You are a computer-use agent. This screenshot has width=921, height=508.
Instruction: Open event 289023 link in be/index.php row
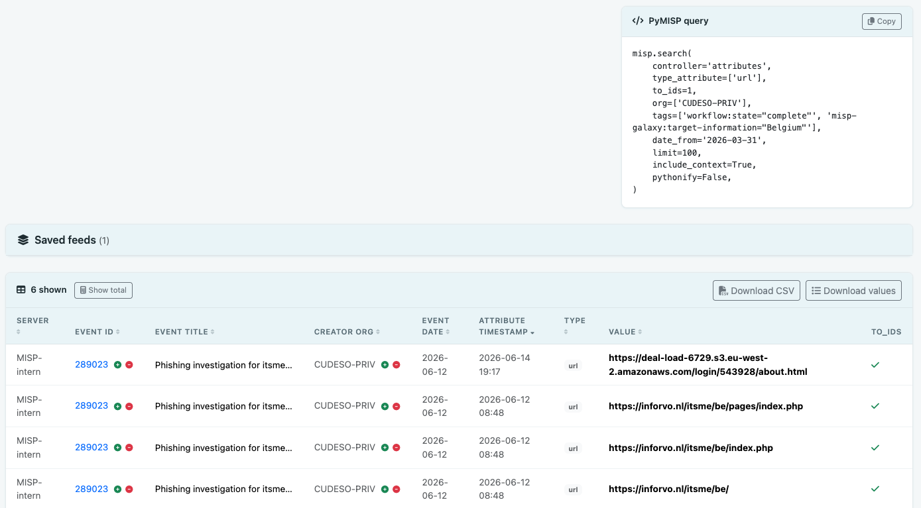point(92,447)
